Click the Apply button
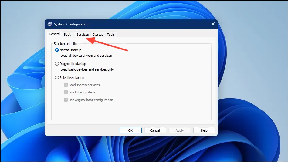Viewport: 288px width, 162px height. [180, 130]
